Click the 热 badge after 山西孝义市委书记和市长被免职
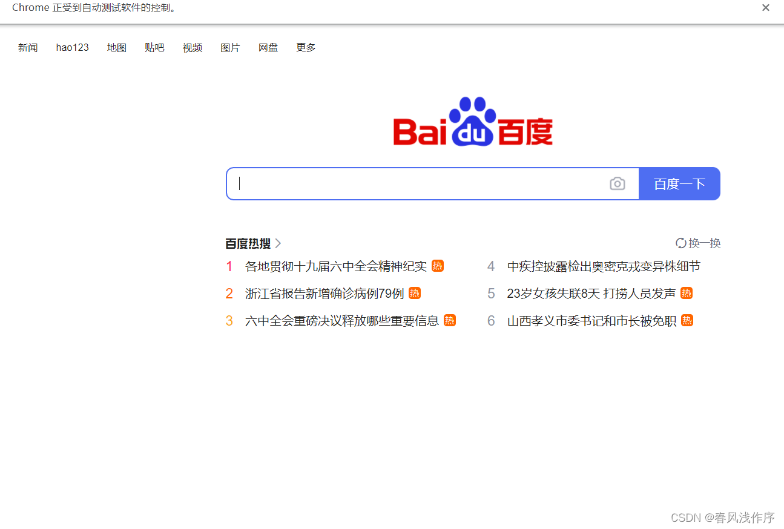Image resolution: width=784 pixels, height=529 pixels. click(x=687, y=320)
